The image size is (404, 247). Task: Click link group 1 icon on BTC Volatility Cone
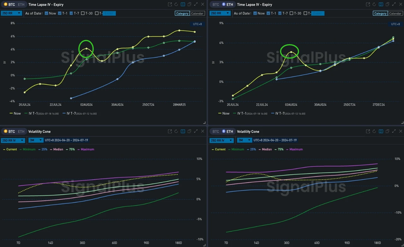tap(183, 131)
